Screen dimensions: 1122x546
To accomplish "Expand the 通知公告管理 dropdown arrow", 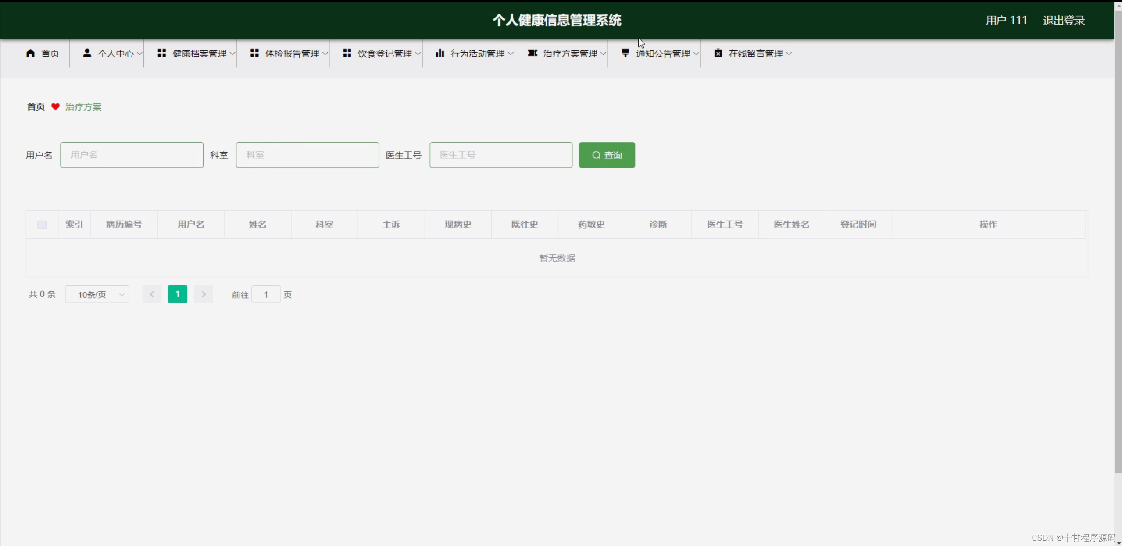I will 697,53.
